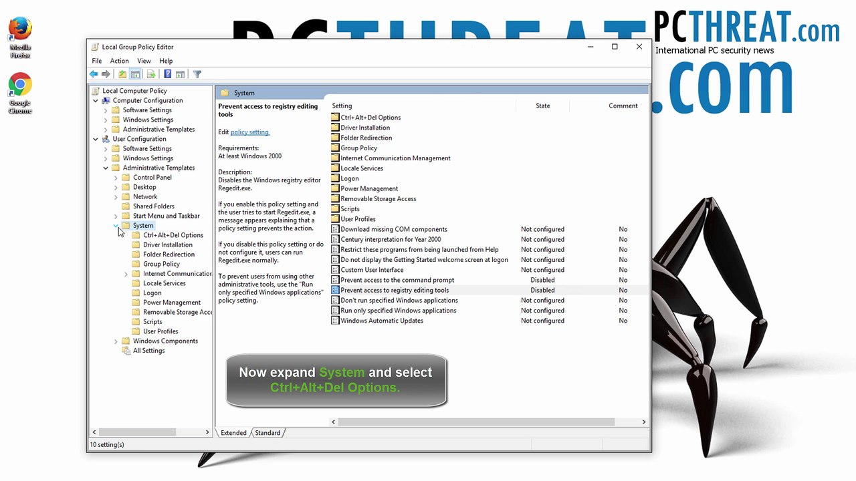Click the Computer Configuration computer icon
The height and width of the screenshot is (481, 856).
coord(106,100)
